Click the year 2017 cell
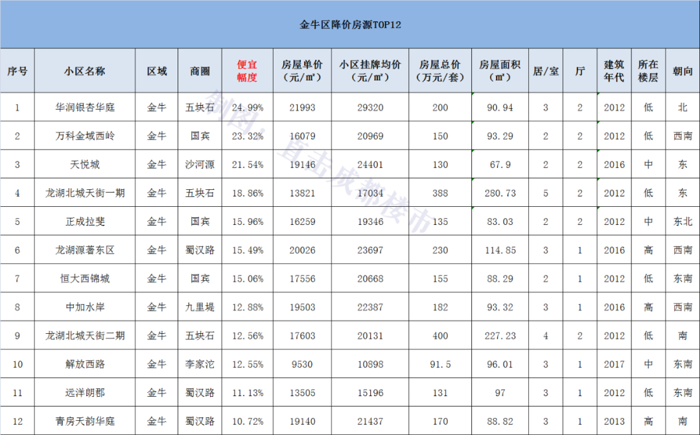The image size is (700, 435). coord(614,364)
